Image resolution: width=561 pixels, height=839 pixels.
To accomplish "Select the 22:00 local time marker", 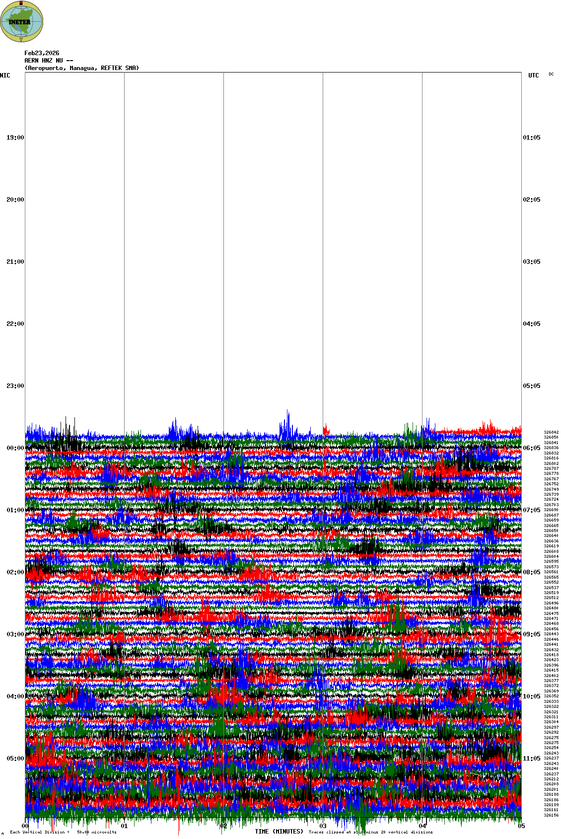I will click(x=15, y=324).
